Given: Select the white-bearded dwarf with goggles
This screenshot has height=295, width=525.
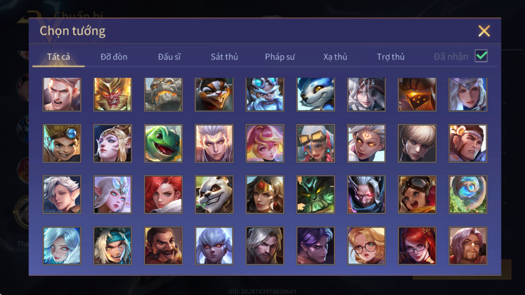Looking at the screenshot, I should point(265,94).
